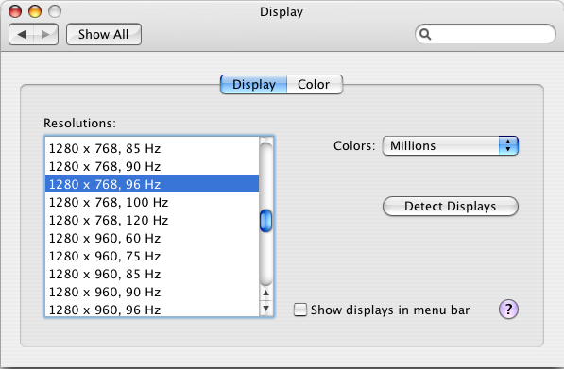Click the red close window button
Screen dimensions: 564x369
(15, 11)
